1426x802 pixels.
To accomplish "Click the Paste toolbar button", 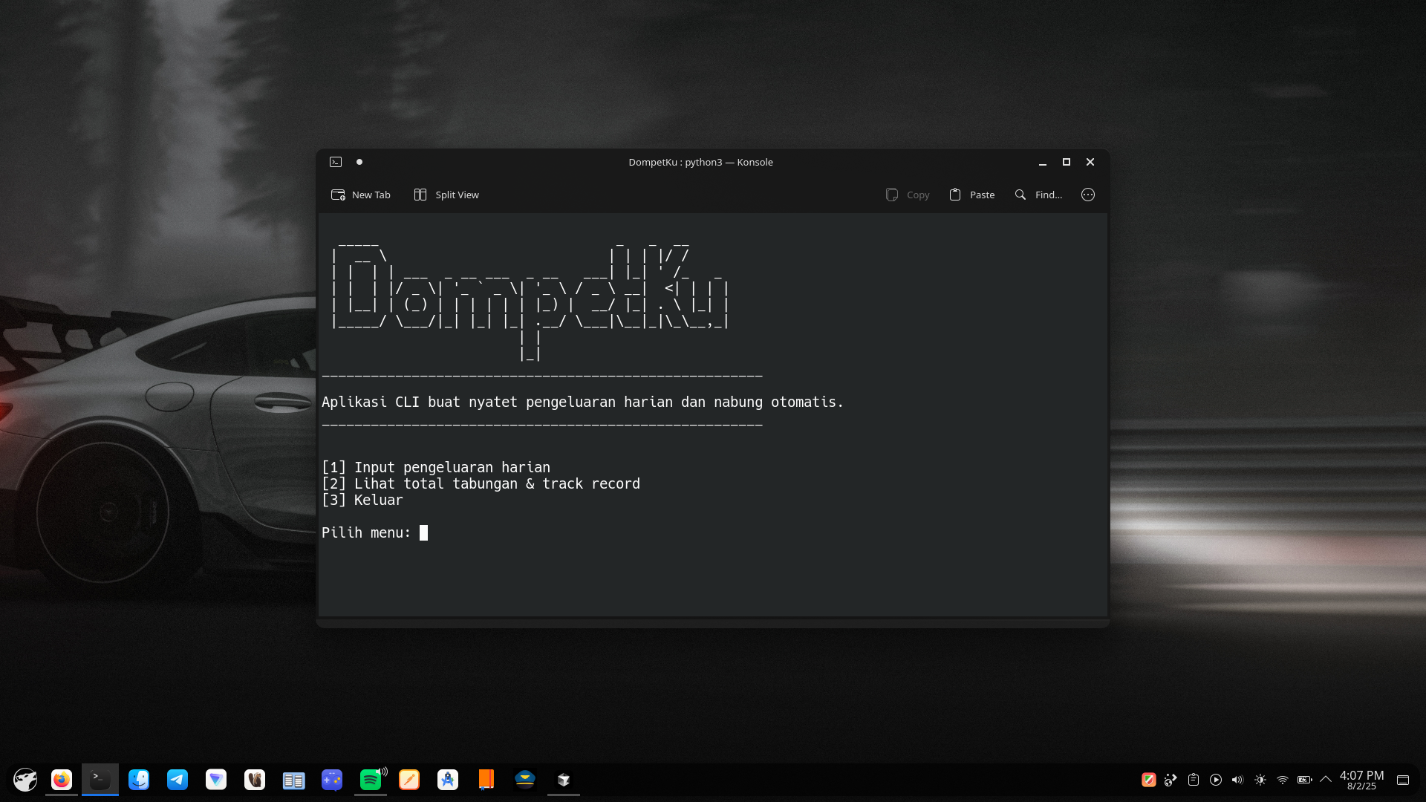I will pyautogui.click(x=971, y=195).
